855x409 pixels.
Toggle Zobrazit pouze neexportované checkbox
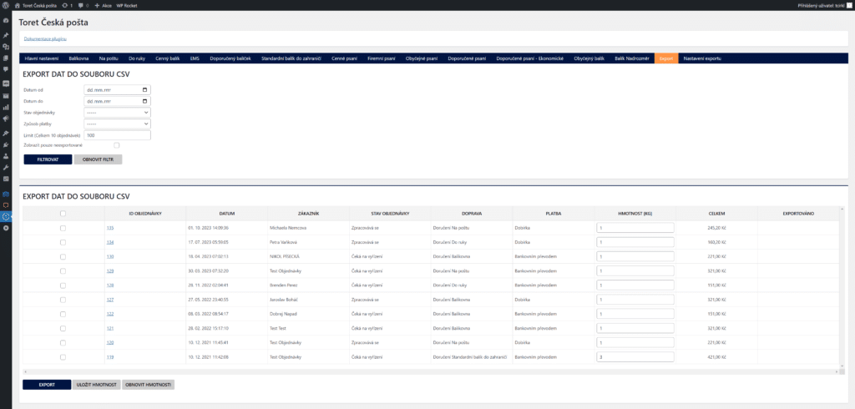(117, 145)
